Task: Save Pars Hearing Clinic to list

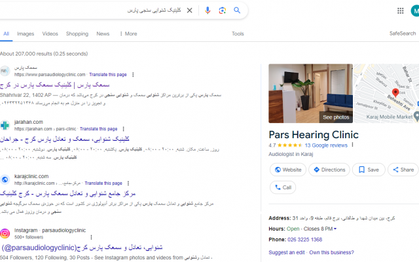Action: coord(369,170)
